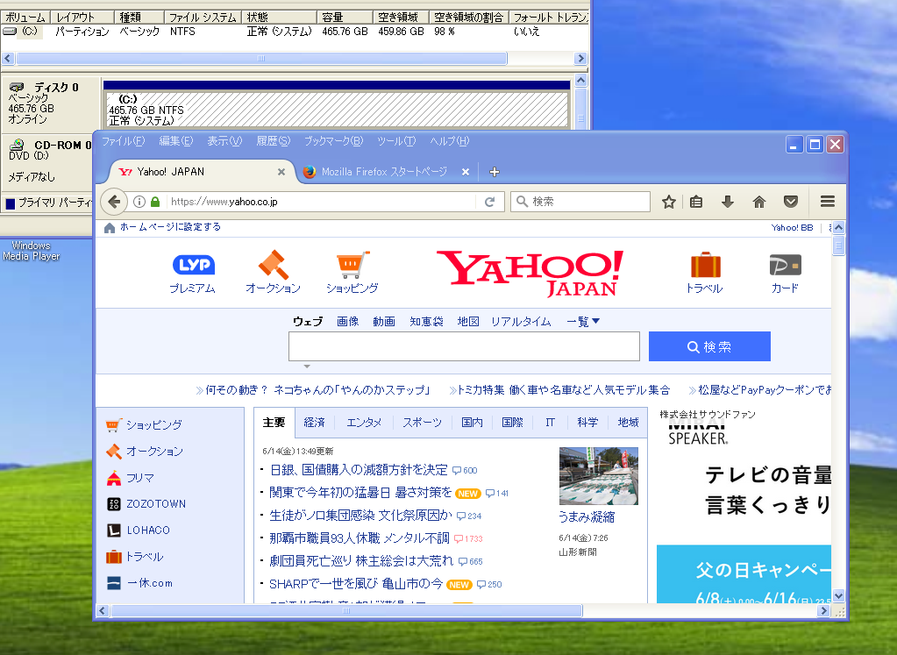Open Firefox 編集(E) menu
The width and height of the screenshot is (897, 655).
coord(175,140)
